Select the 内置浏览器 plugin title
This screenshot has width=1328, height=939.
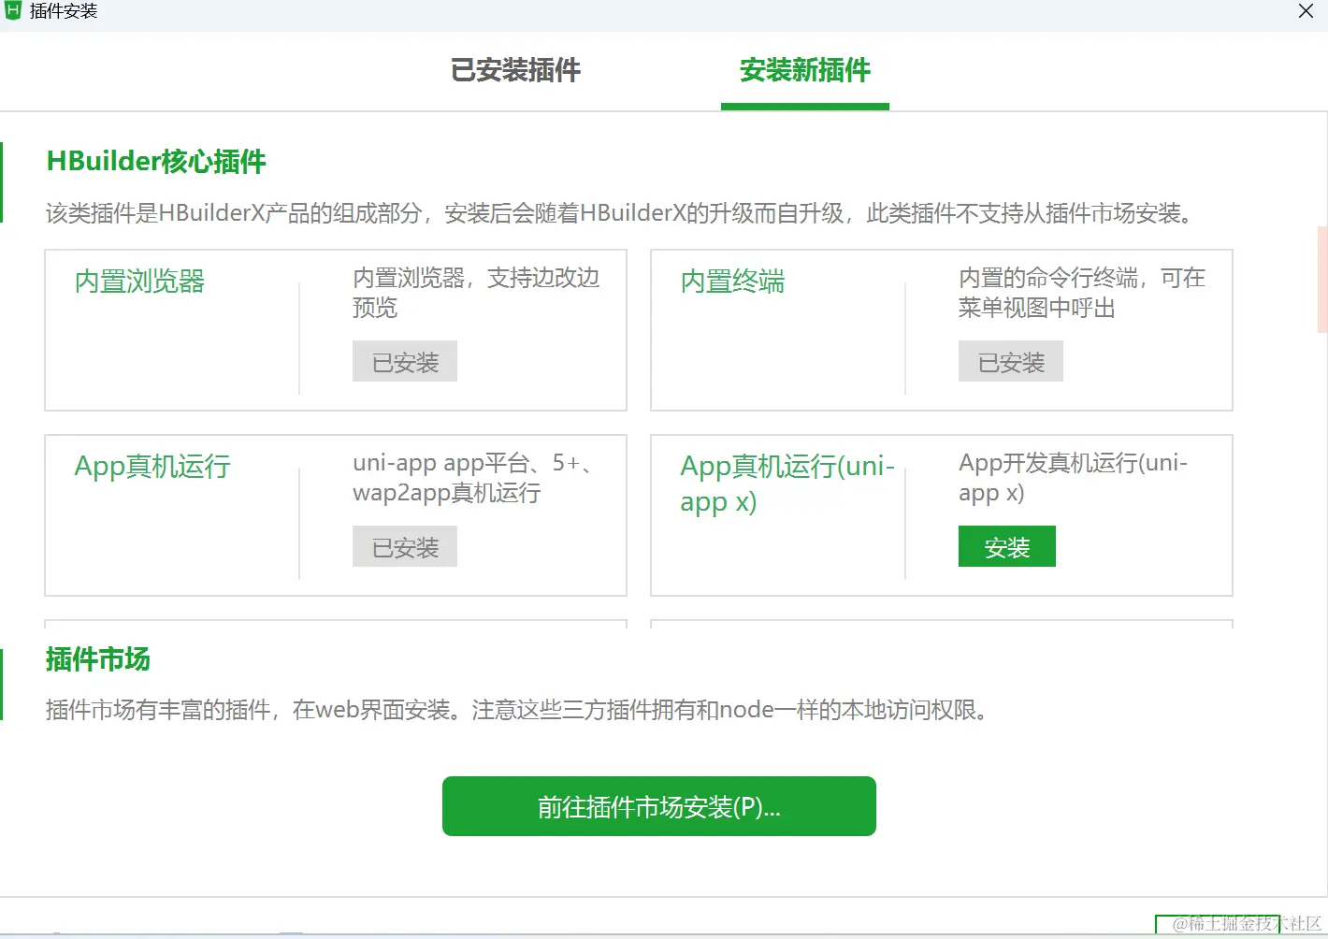click(x=140, y=282)
